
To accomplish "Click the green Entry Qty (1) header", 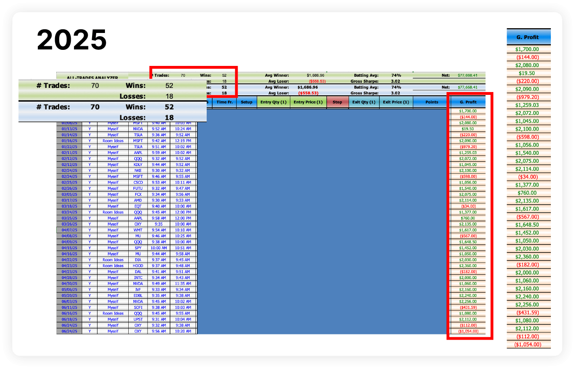I will coord(273,102).
